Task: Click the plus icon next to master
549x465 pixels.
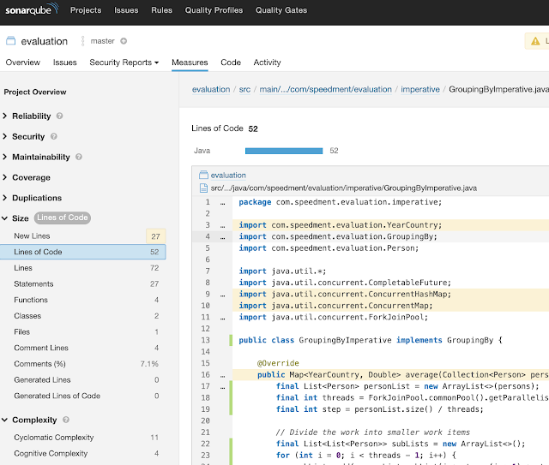Action: pyautogui.click(x=124, y=41)
